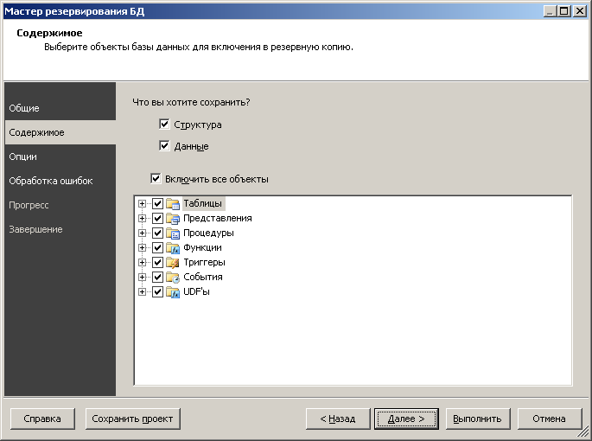Screen dimensions: 592x441
Task: Expand the Процедуры tree node
Action: [x=143, y=233]
